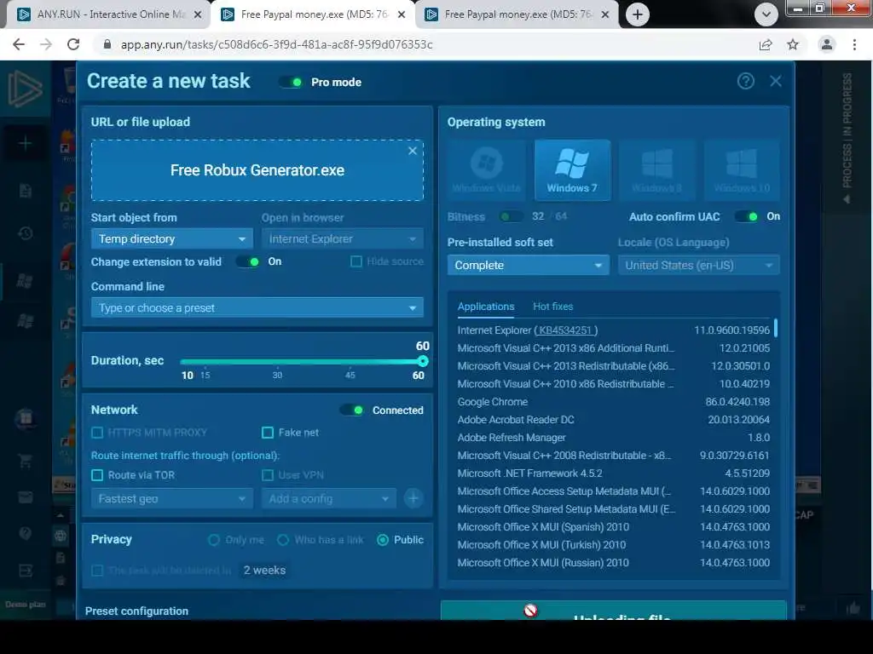Open a new browser tab
This screenshot has height=654, width=873.
tap(638, 14)
